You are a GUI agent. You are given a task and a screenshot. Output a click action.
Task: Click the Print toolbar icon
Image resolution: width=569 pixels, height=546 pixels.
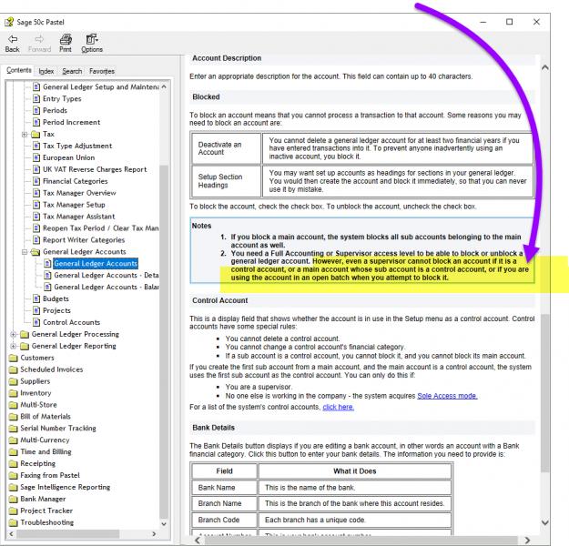tap(66, 40)
